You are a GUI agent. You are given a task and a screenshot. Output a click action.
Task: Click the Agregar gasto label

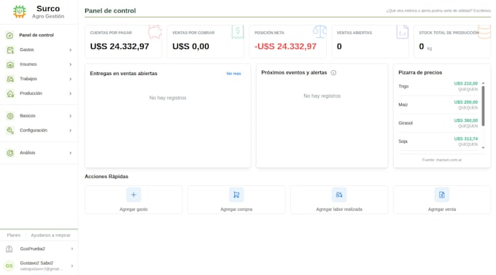click(x=133, y=209)
